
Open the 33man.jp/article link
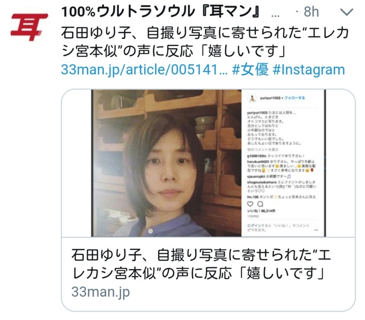pyautogui.click(x=144, y=69)
